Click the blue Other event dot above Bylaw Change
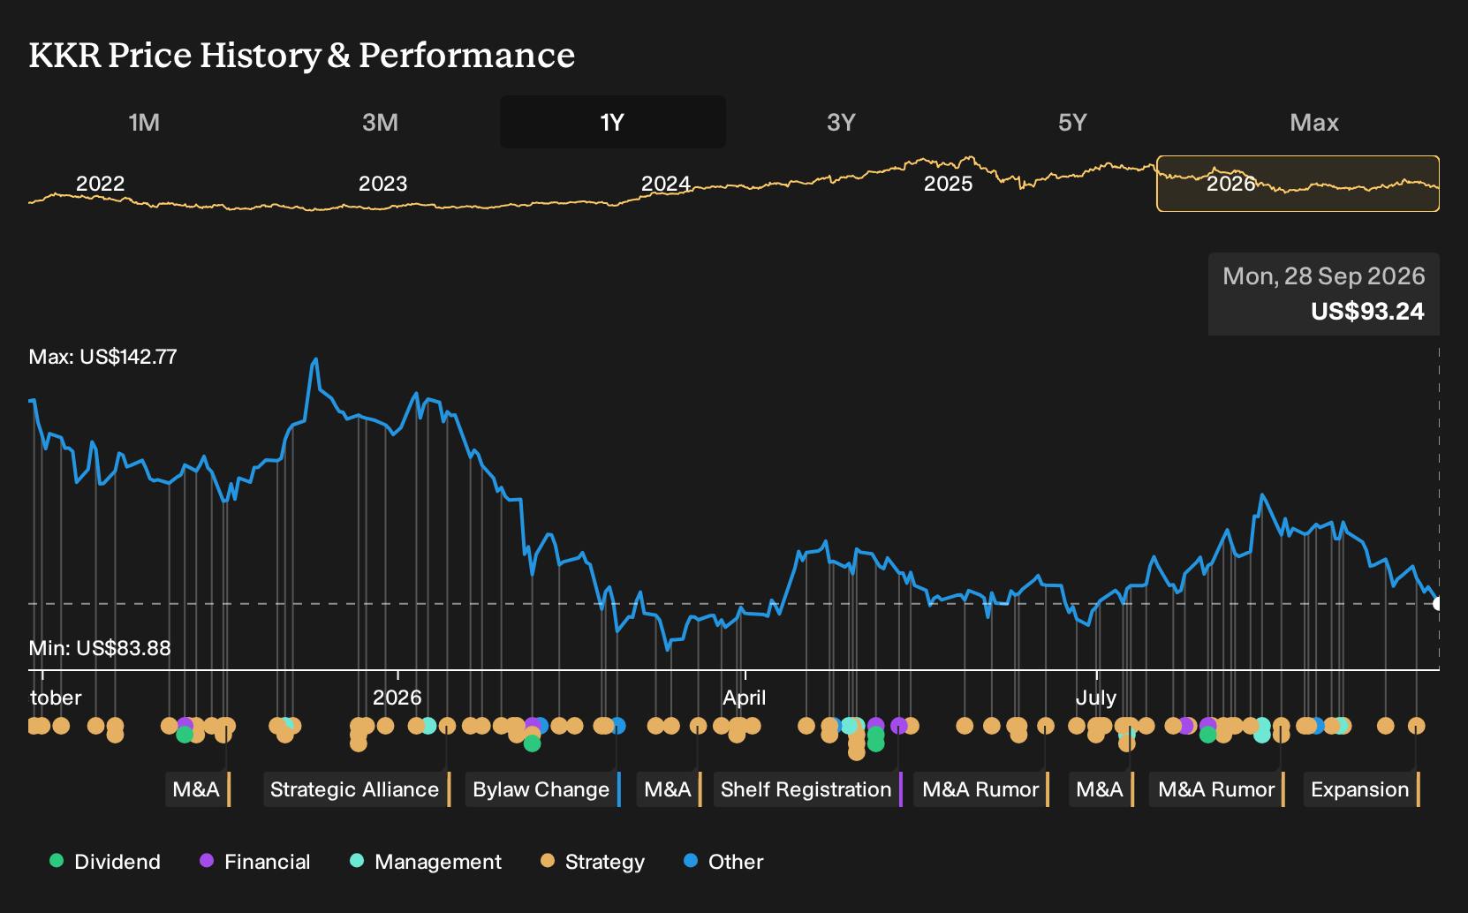 617,726
